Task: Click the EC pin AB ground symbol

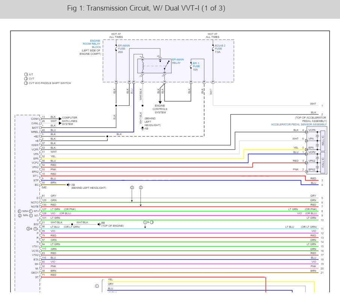Action: coord(68,185)
